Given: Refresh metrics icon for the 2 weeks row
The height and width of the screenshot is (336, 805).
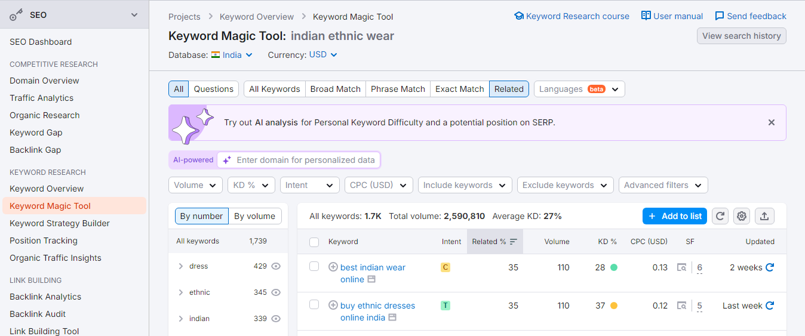Looking at the screenshot, I should tap(770, 267).
